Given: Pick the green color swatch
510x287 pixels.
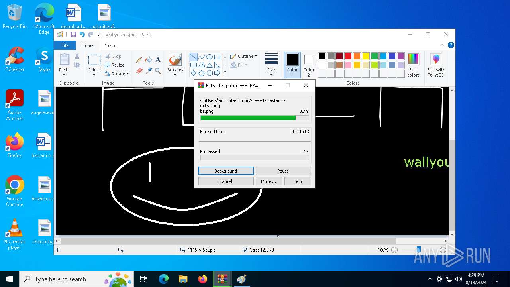Looking at the screenshot, I should pyautogui.click(x=375, y=56).
